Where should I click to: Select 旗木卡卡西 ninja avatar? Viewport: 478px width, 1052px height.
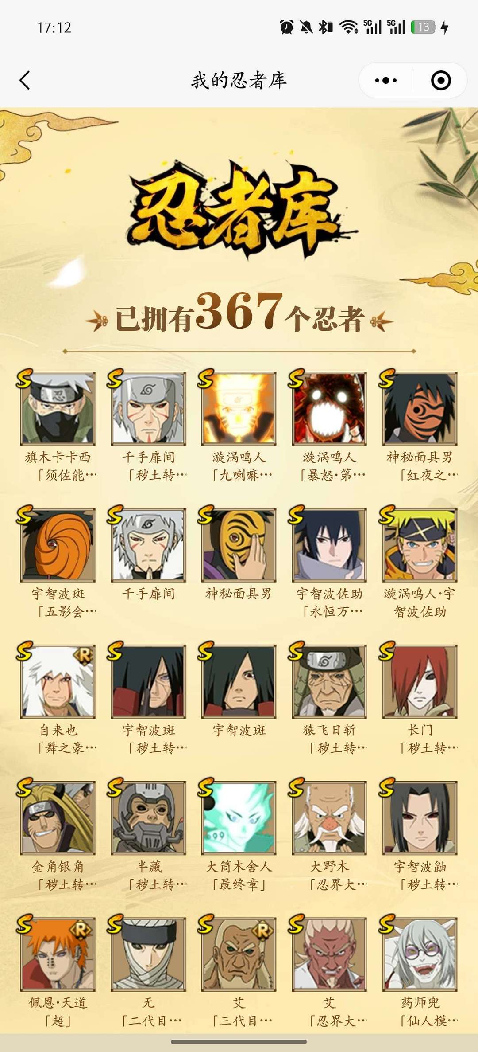coord(58,409)
